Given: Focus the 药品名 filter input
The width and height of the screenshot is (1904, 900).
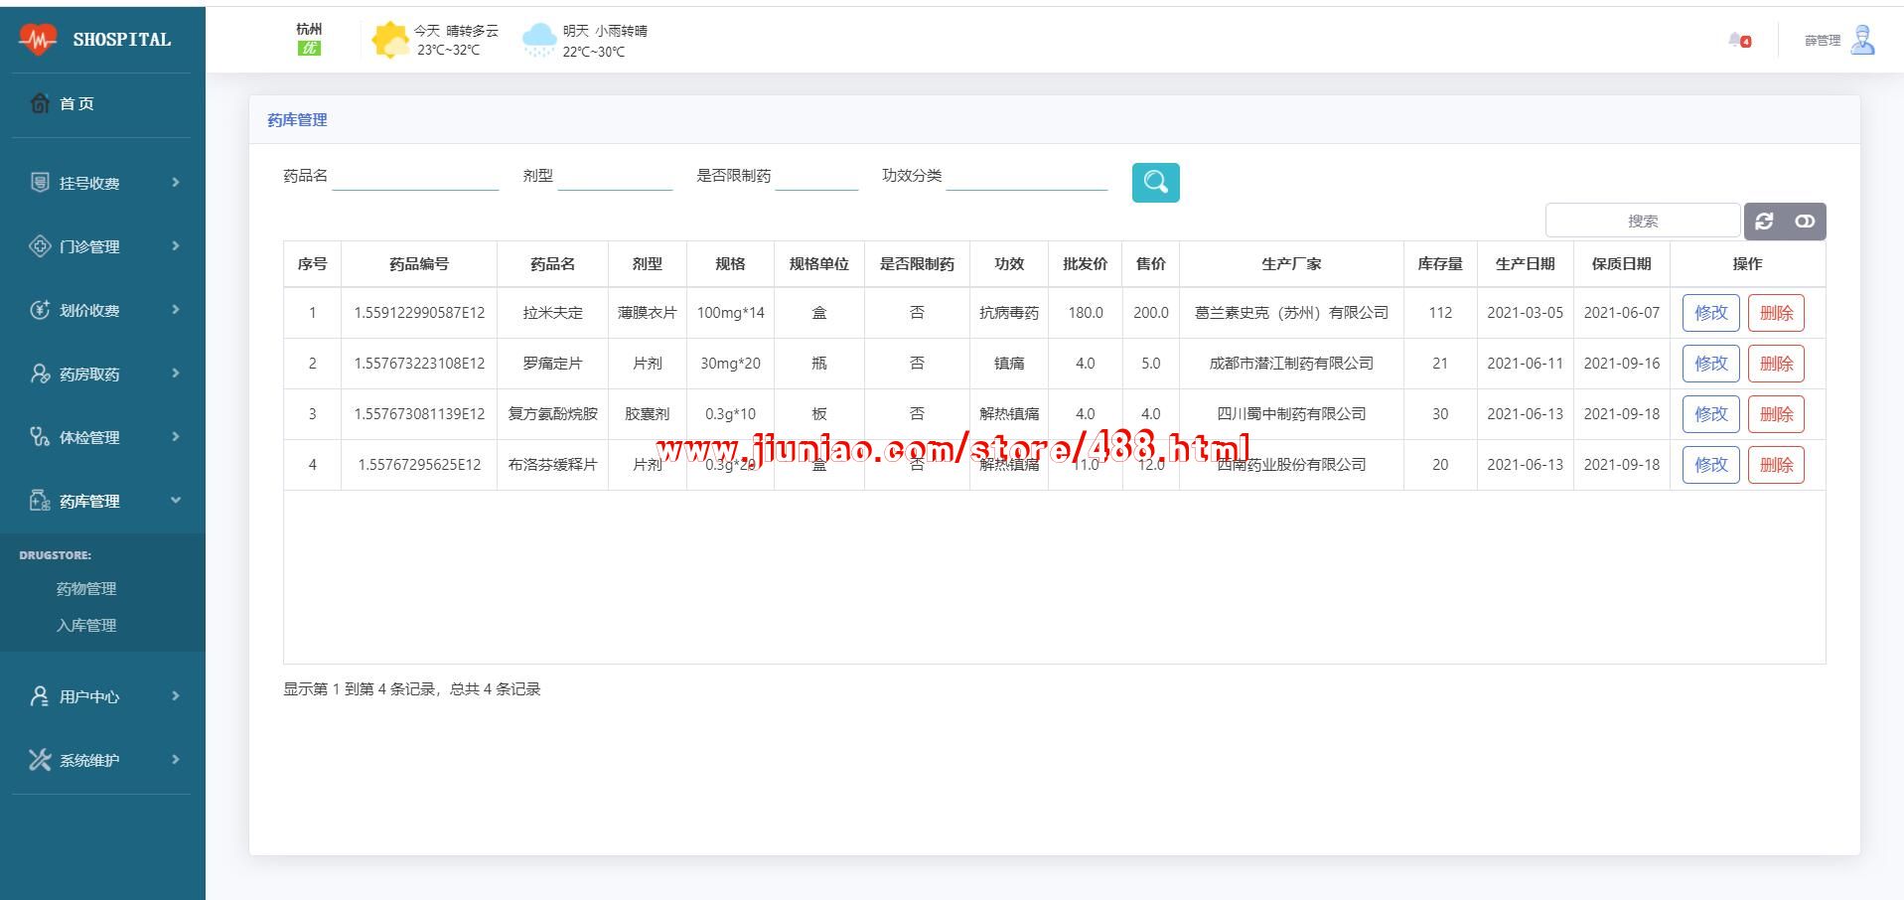Looking at the screenshot, I should point(415,177).
